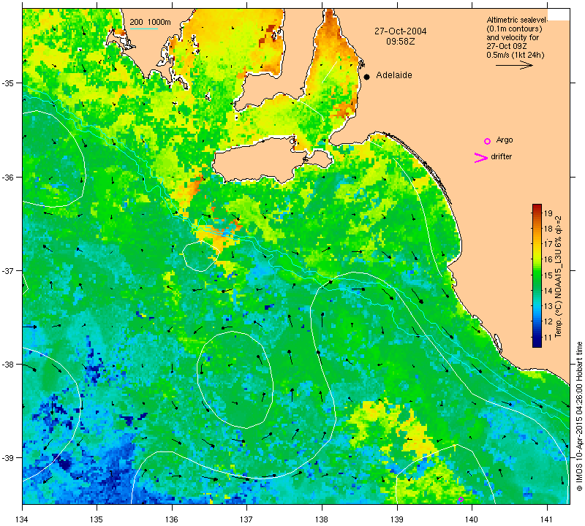The image size is (585, 526).
Task: Click the Altimetric sealevel caption
Action: (517, 20)
